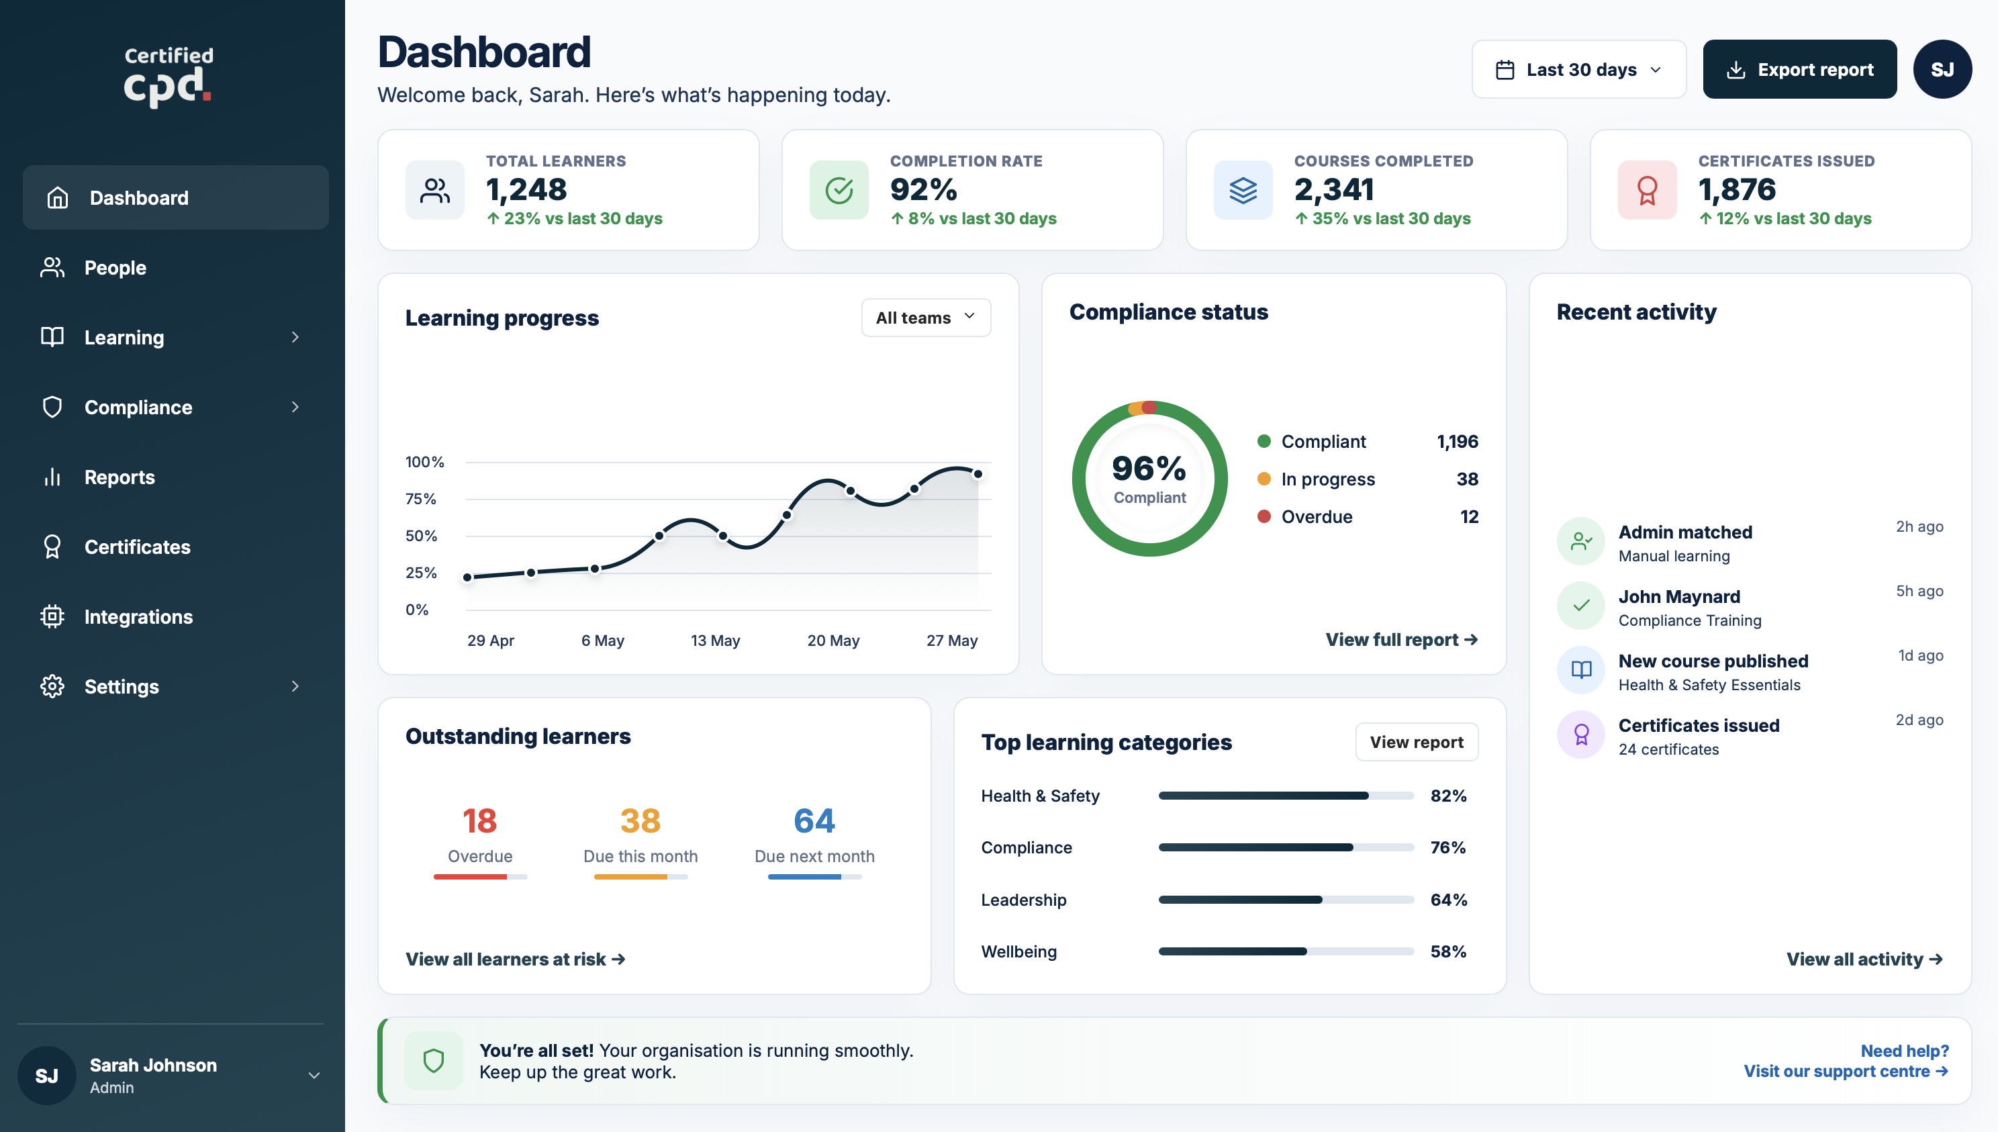This screenshot has height=1132, width=1998.
Task: Expand the Settings submenu chevron
Action: pos(295,686)
